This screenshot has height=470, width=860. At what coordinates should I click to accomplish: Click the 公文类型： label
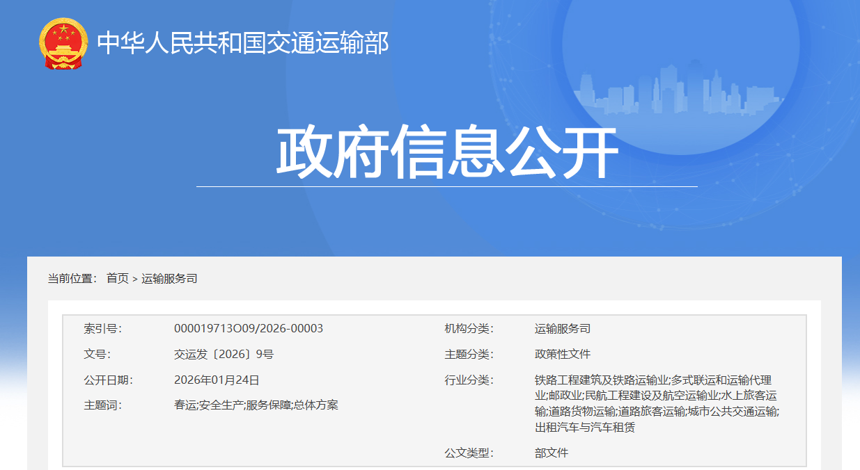pyautogui.click(x=469, y=453)
